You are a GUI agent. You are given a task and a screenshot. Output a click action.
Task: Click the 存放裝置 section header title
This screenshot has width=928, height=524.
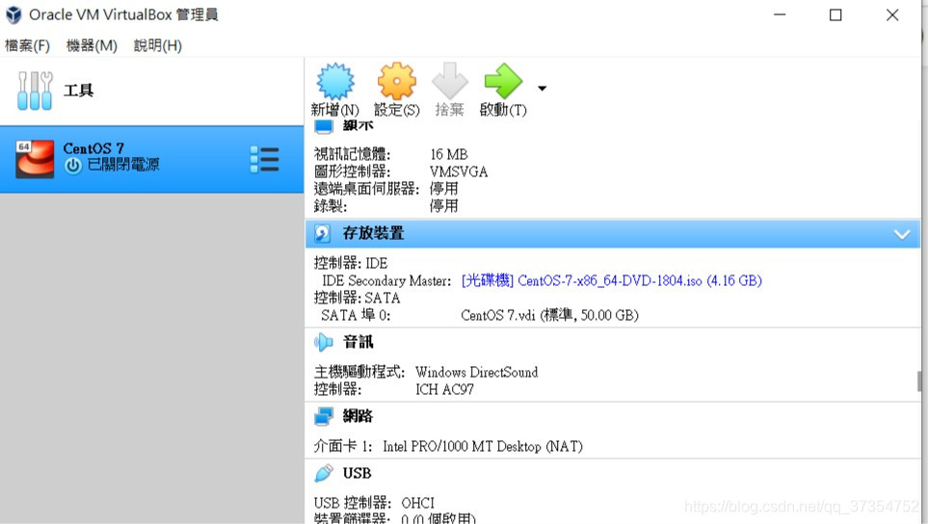click(373, 233)
